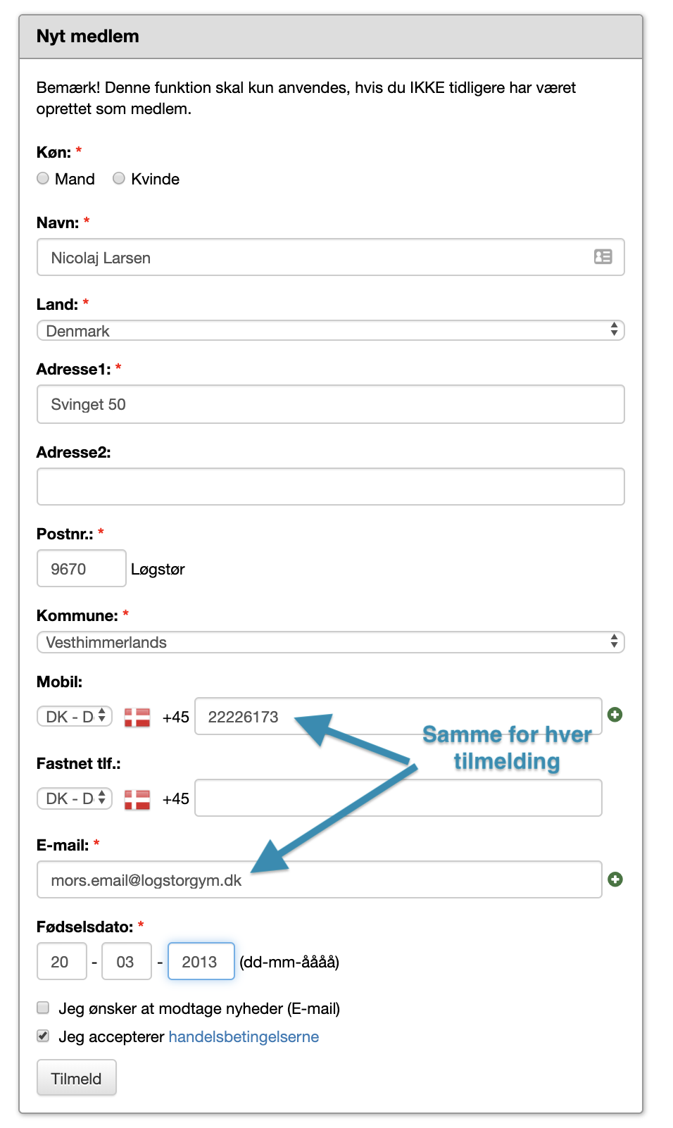Viewport: 673px width, 1128px height.
Task: Click the Adresse1 field with Svinget 50
Action: pyautogui.click(x=330, y=404)
